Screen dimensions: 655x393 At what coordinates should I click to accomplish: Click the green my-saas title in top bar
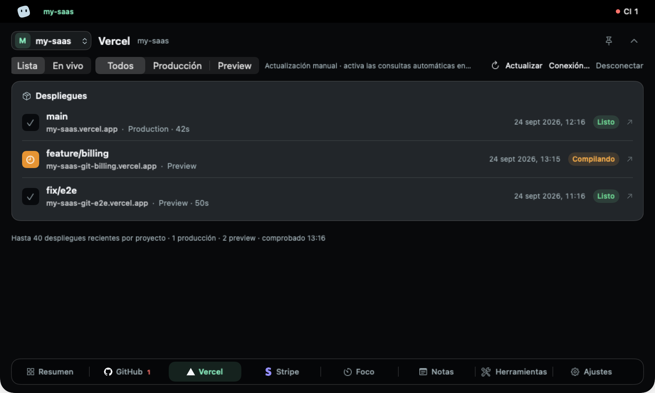point(58,11)
